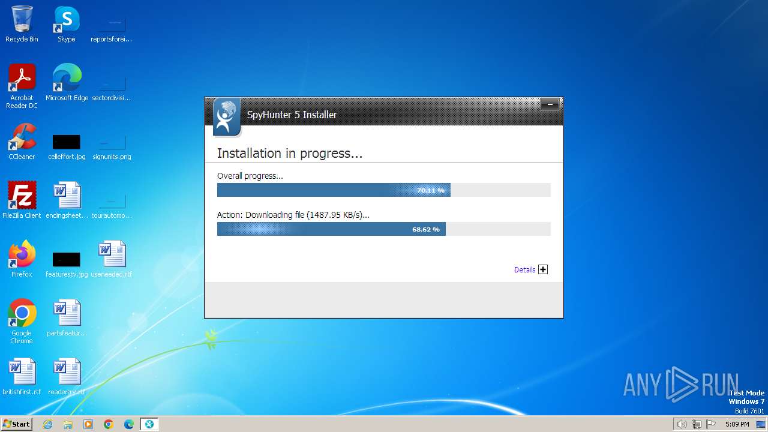This screenshot has height=432, width=768.
Task: Open Acrobat Reader DC shortcut
Action: click(x=22, y=86)
